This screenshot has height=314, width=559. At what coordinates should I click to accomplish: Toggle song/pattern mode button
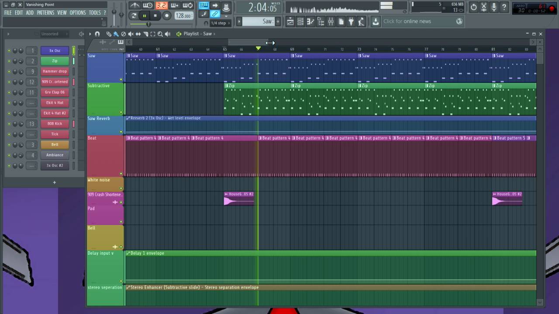134,16
